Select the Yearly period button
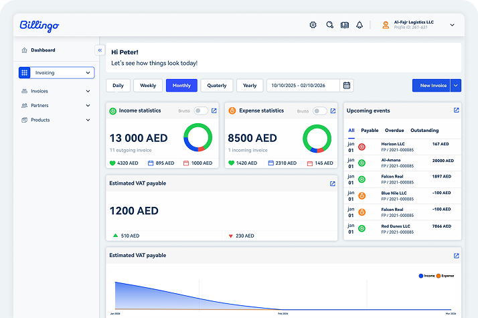The image size is (478, 318). click(250, 86)
